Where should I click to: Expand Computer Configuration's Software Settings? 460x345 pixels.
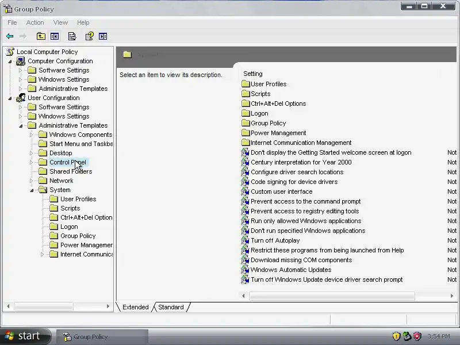20,70
